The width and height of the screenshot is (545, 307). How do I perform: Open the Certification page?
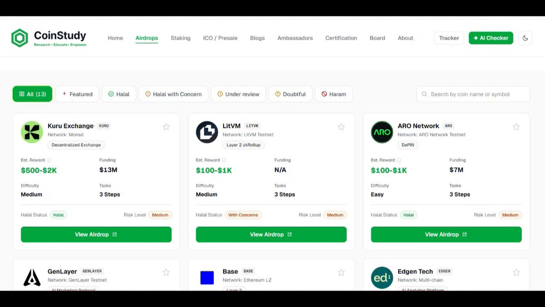coord(341,38)
